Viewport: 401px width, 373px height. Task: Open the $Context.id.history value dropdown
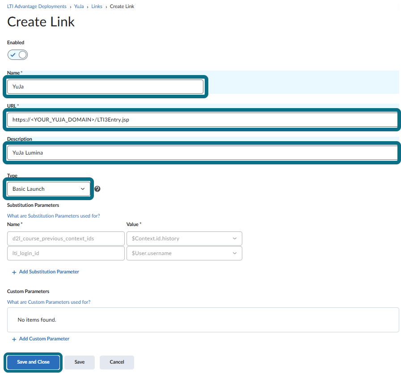184,239
